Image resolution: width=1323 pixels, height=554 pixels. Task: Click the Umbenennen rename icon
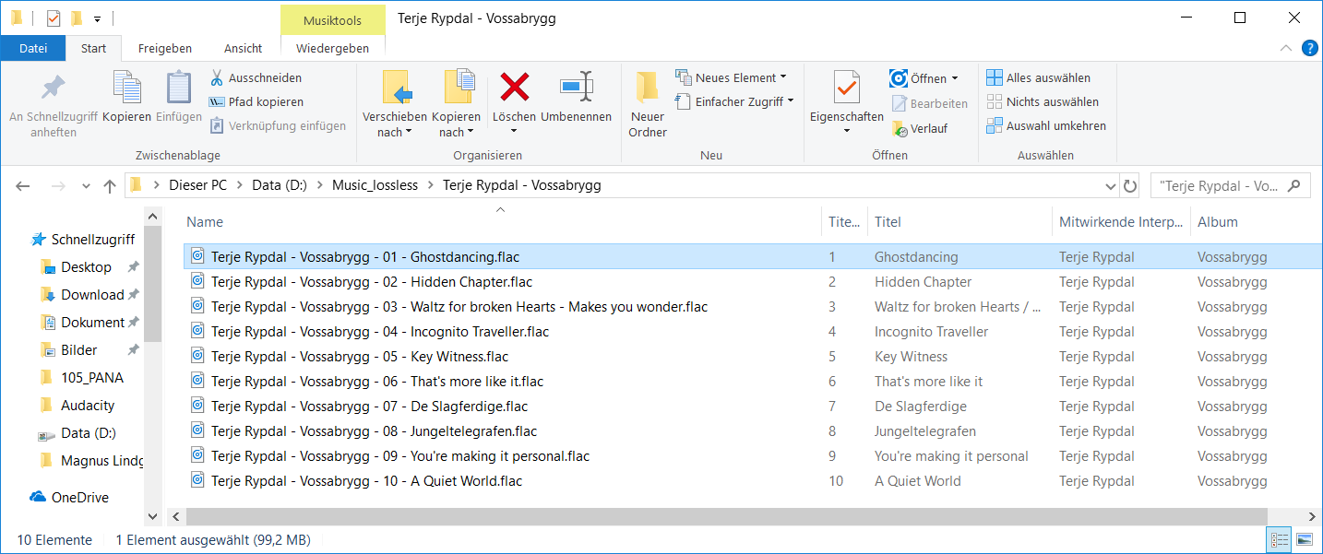point(577,87)
